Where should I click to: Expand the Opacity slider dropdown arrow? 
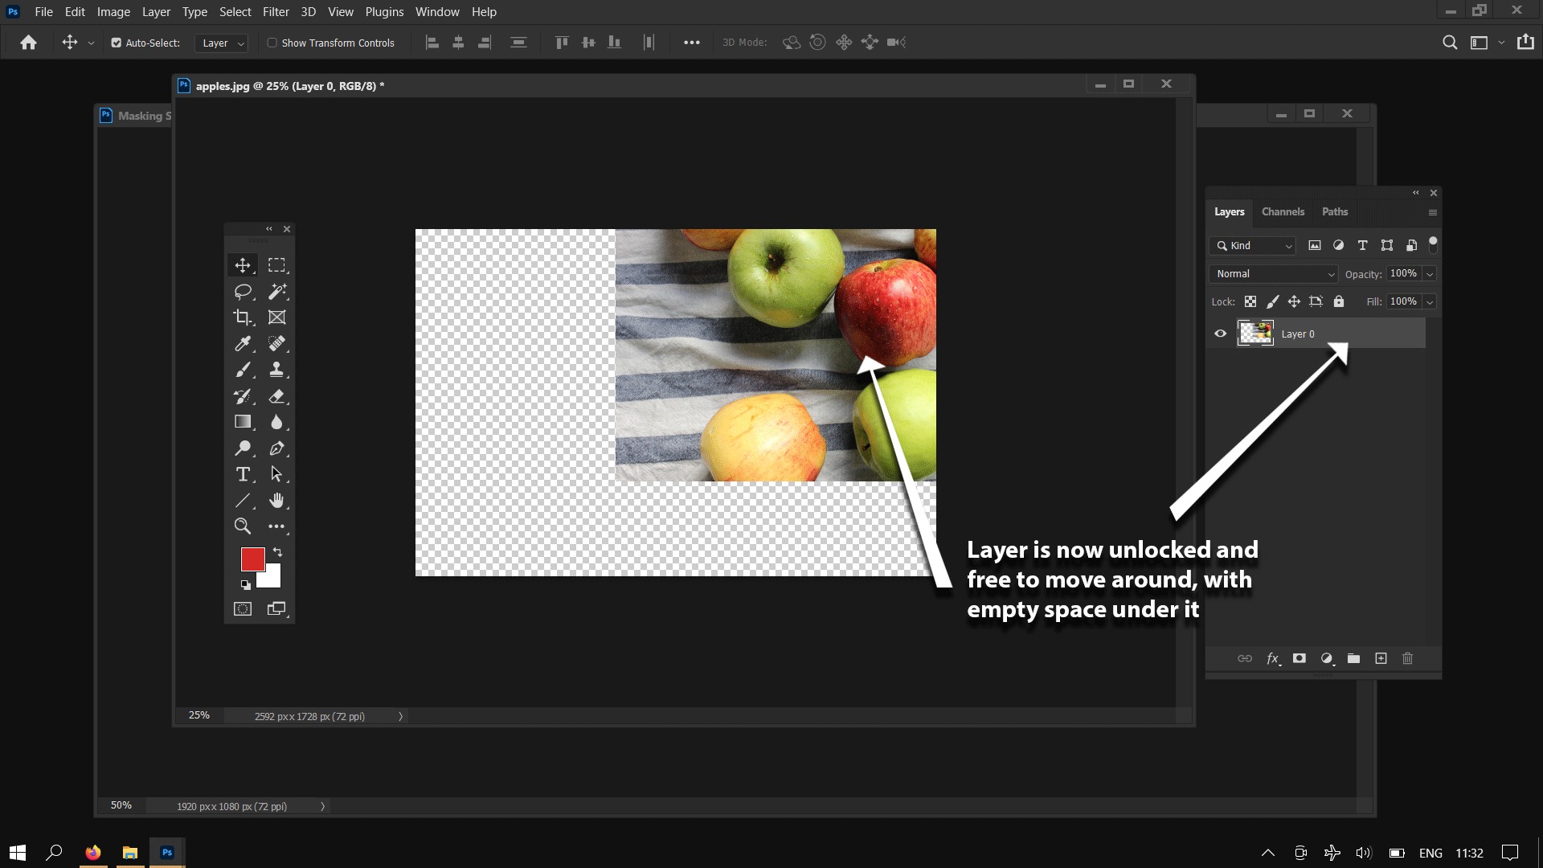pyautogui.click(x=1430, y=274)
